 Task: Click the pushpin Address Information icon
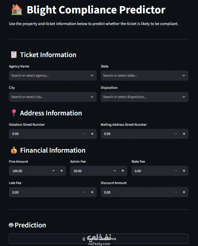14,113
